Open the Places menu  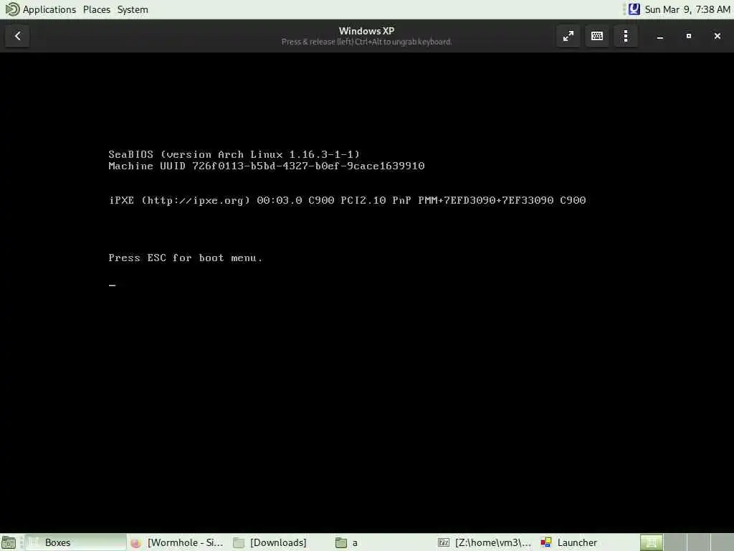(97, 9)
